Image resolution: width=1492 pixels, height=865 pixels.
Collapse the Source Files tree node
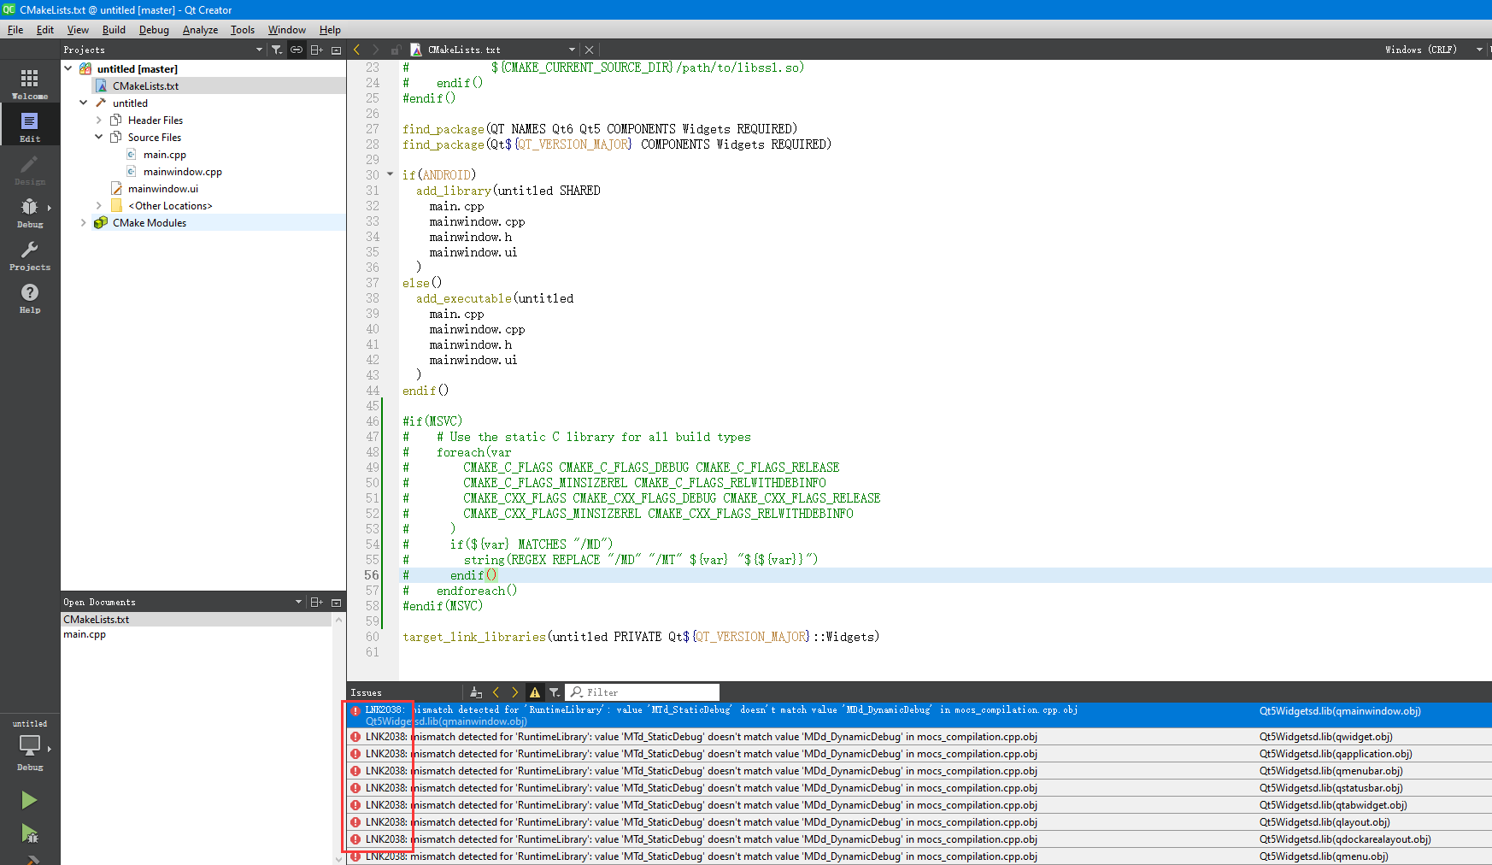98,137
